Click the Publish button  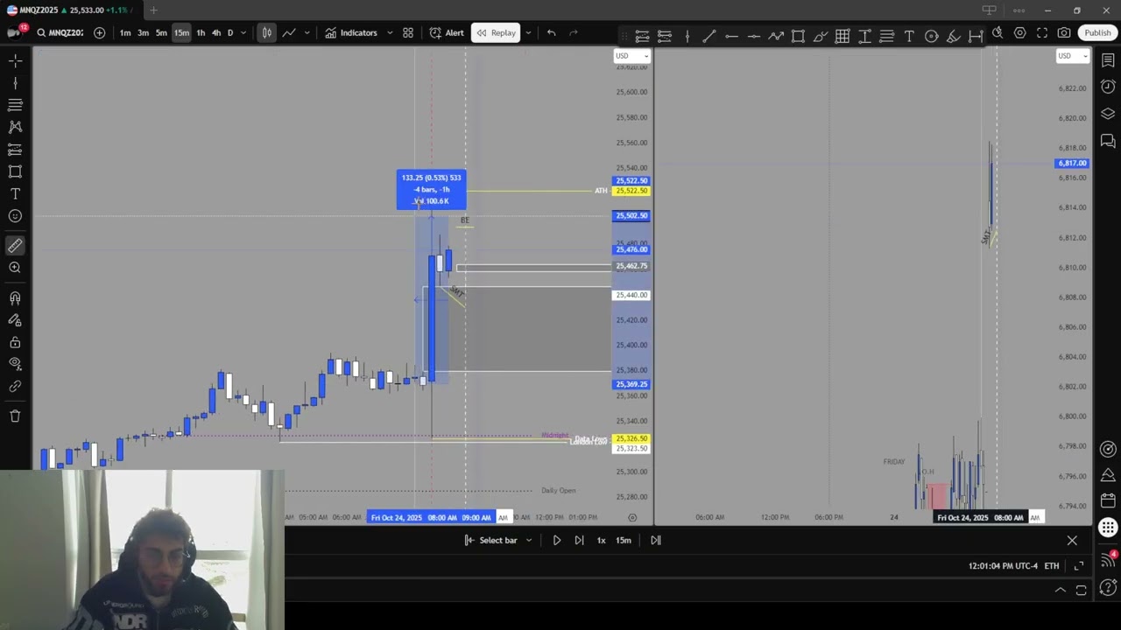pyautogui.click(x=1097, y=32)
